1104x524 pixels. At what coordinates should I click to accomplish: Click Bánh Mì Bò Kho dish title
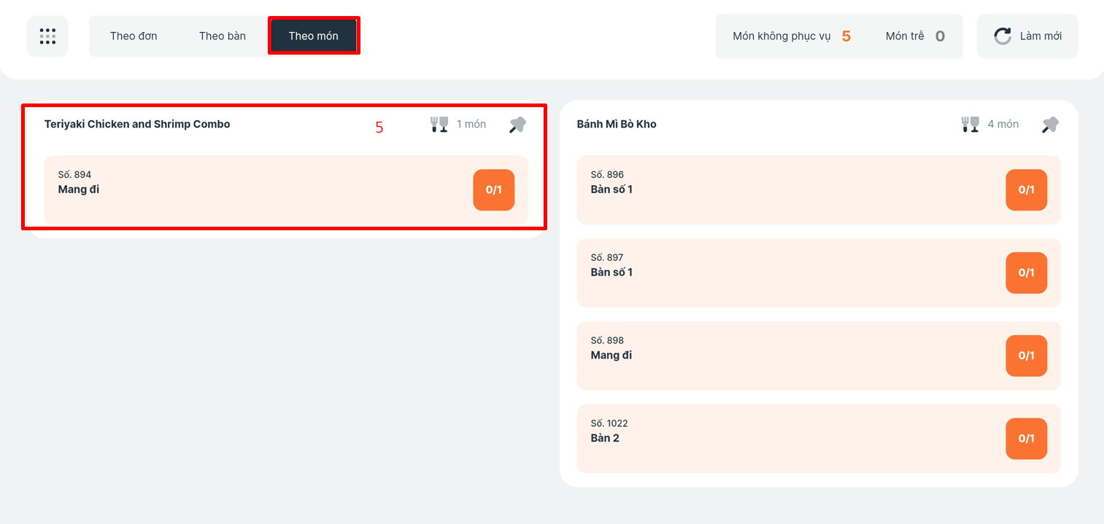tap(617, 125)
